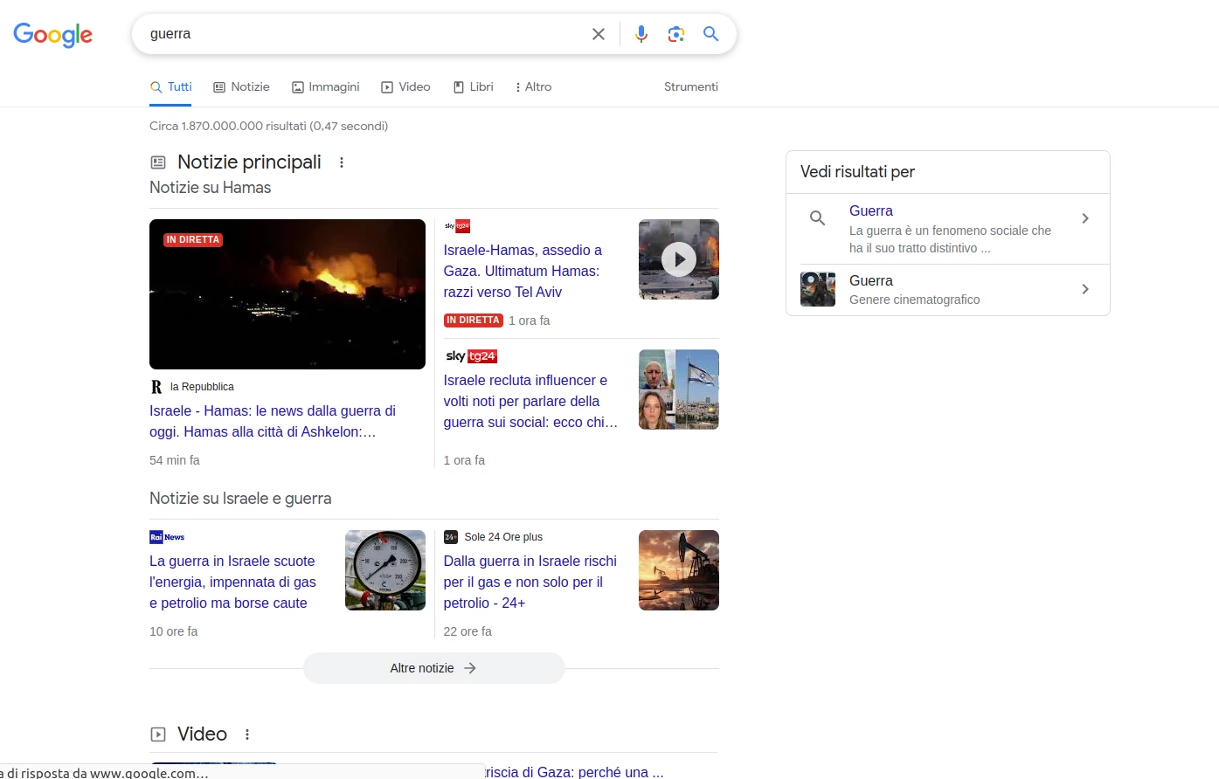
Task: Open the Libri tab
Action: point(473,86)
